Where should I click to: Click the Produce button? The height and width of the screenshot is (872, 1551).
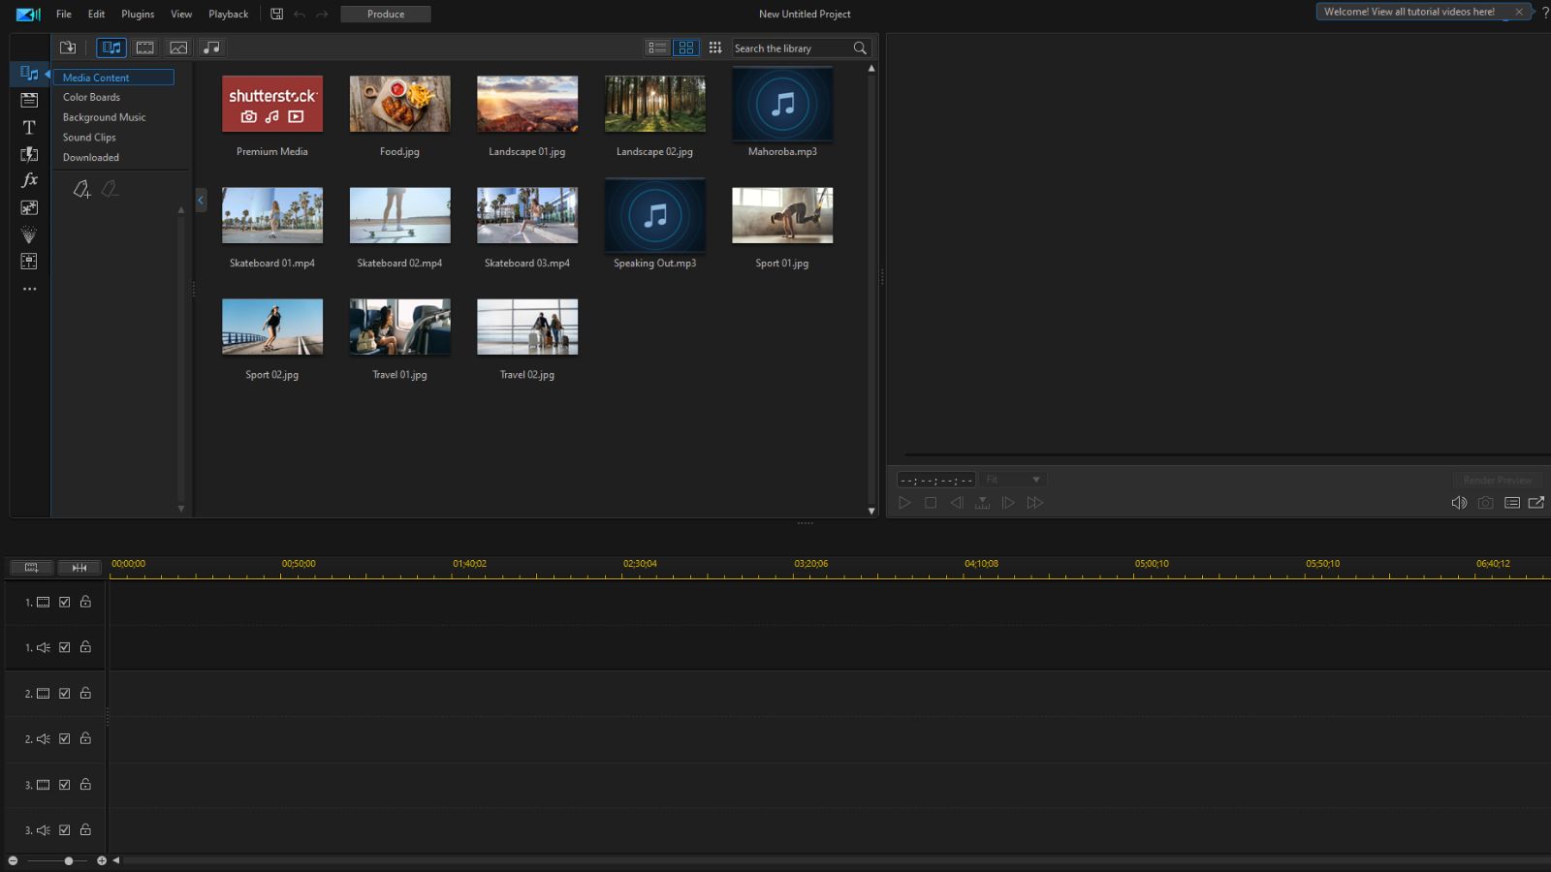coord(386,14)
